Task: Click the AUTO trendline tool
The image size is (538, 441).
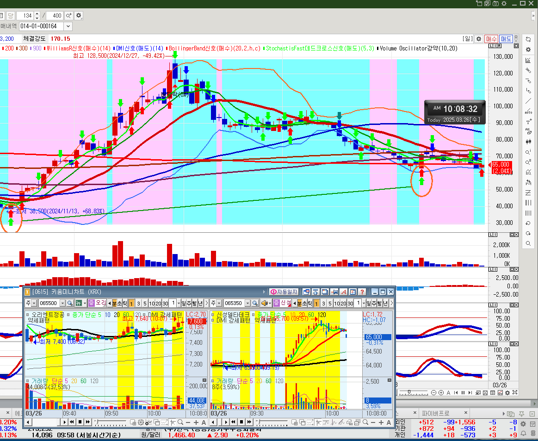Action: pyautogui.click(x=528, y=112)
